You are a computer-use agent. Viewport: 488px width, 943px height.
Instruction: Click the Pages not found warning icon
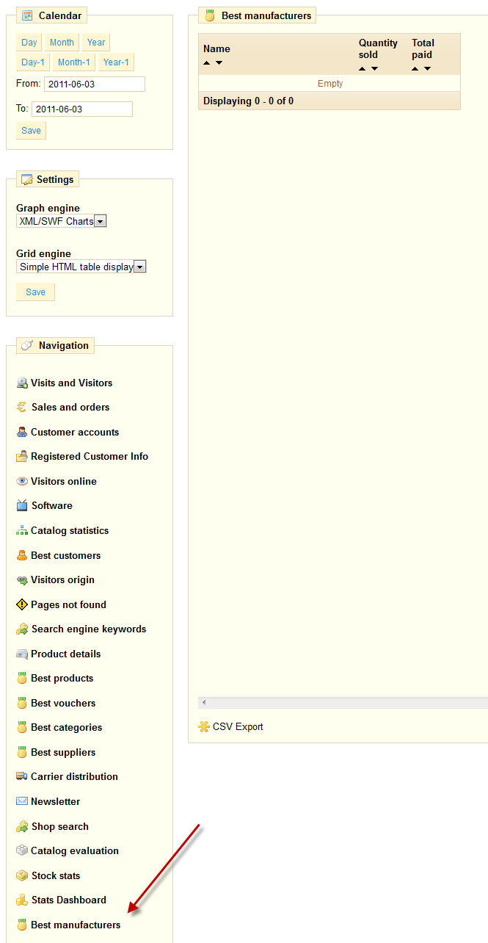(x=22, y=604)
